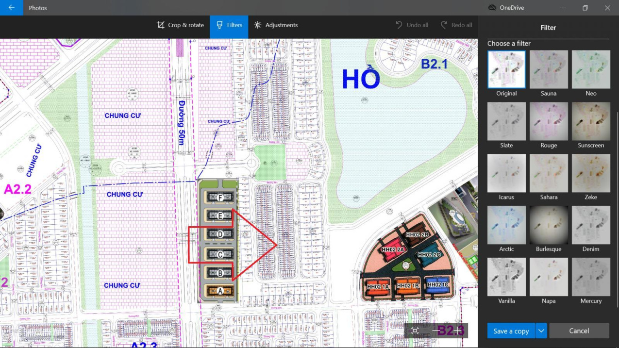Select the Sunscreen filter thumbnail
The height and width of the screenshot is (348, 619).
tap(591, 121)
